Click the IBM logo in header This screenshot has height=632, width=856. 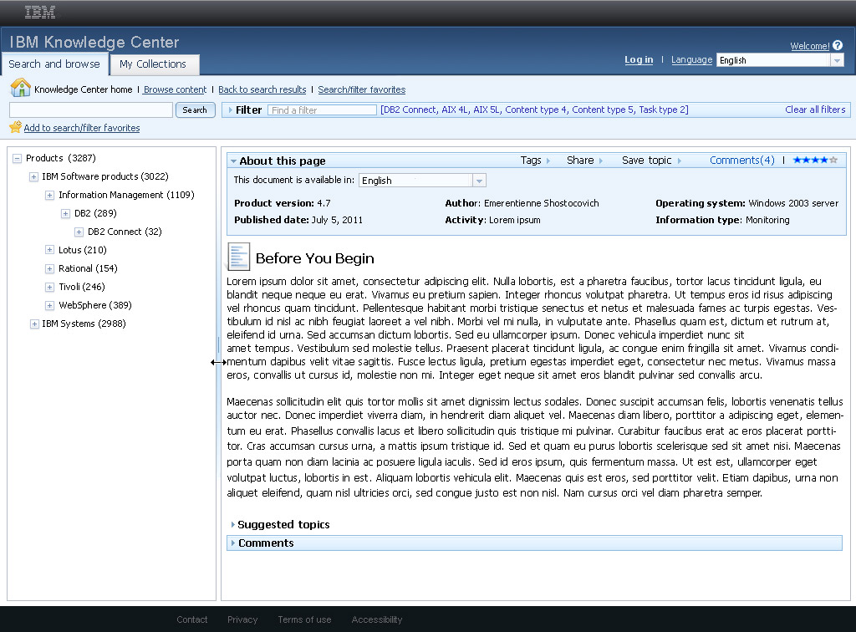click(40, 12)
